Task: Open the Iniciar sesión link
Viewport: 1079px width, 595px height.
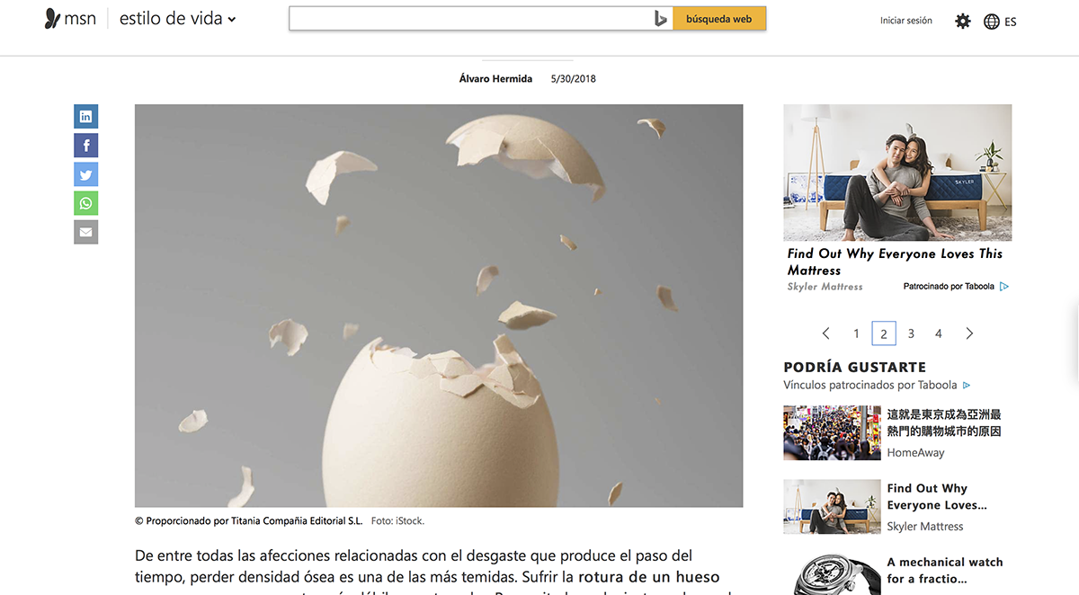Action: (x=906, y=21)
